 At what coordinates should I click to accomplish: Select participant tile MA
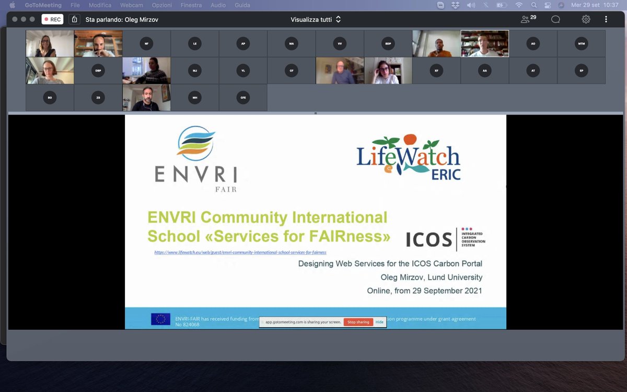pyautogui.click(x=292, y=43)
